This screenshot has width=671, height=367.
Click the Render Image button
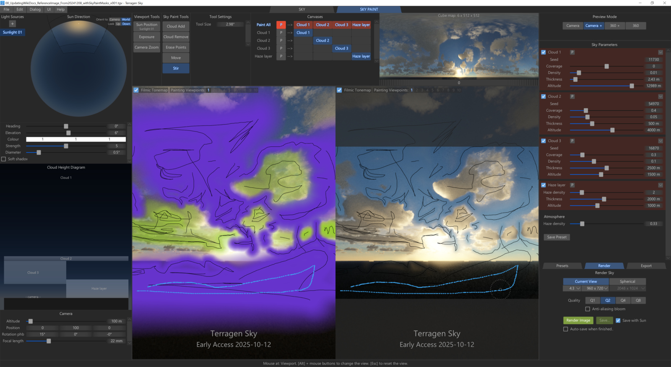point(578,320)
